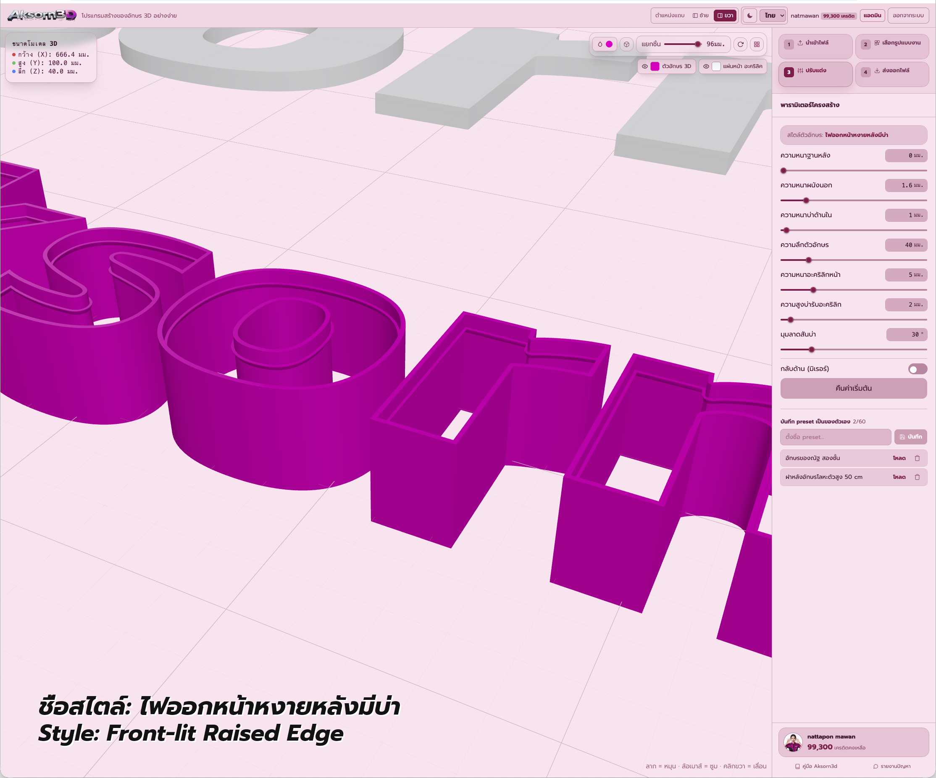The width and height of the screenshot is (936, 778).
Task: Toggle dark mode moon icon
Action: coord(750,15)
